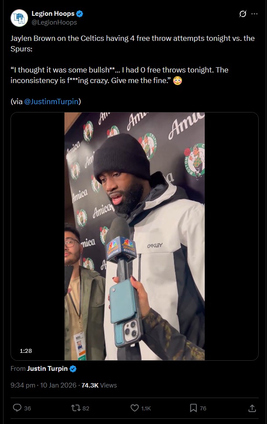Click the 36 replies count
The image size is (267, 424).
pyautogui.click(x=28, y=408)
